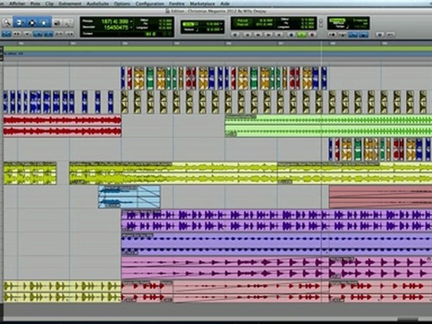Image resolution: width=432 pixels, height=324 pixels.
Task: Click the Online transport button
Action: tap(235, 35)
